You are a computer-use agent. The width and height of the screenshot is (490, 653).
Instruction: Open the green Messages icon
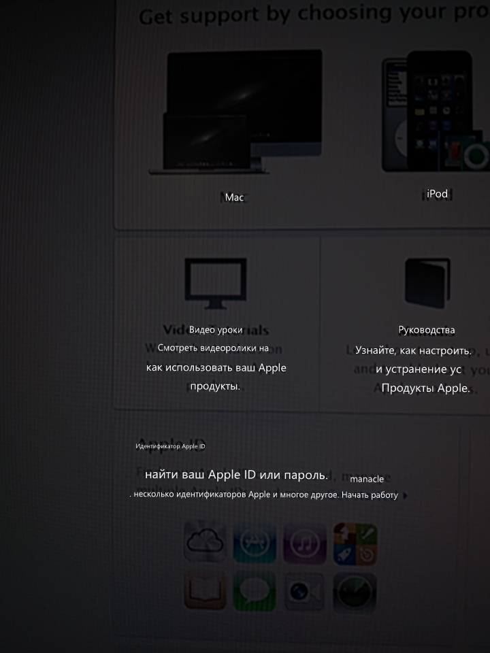click(254, 591)
